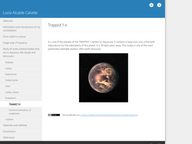Screen dimensions: 192x144
Task: Go to Materials and methods
Action: click(21, 125)
